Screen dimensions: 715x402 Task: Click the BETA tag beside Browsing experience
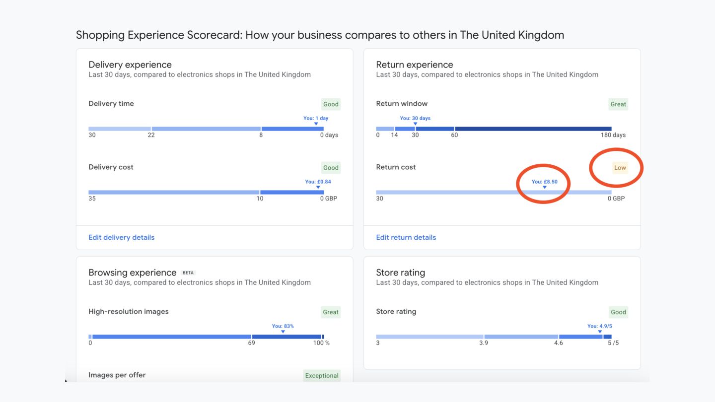click(188, 273)
